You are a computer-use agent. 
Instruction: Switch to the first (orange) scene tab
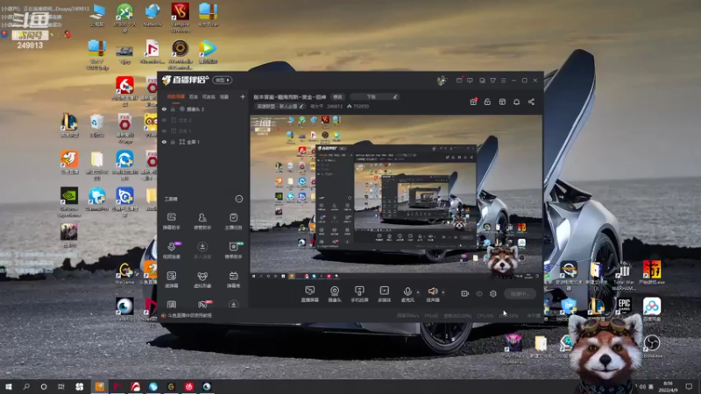pos(175,96)
